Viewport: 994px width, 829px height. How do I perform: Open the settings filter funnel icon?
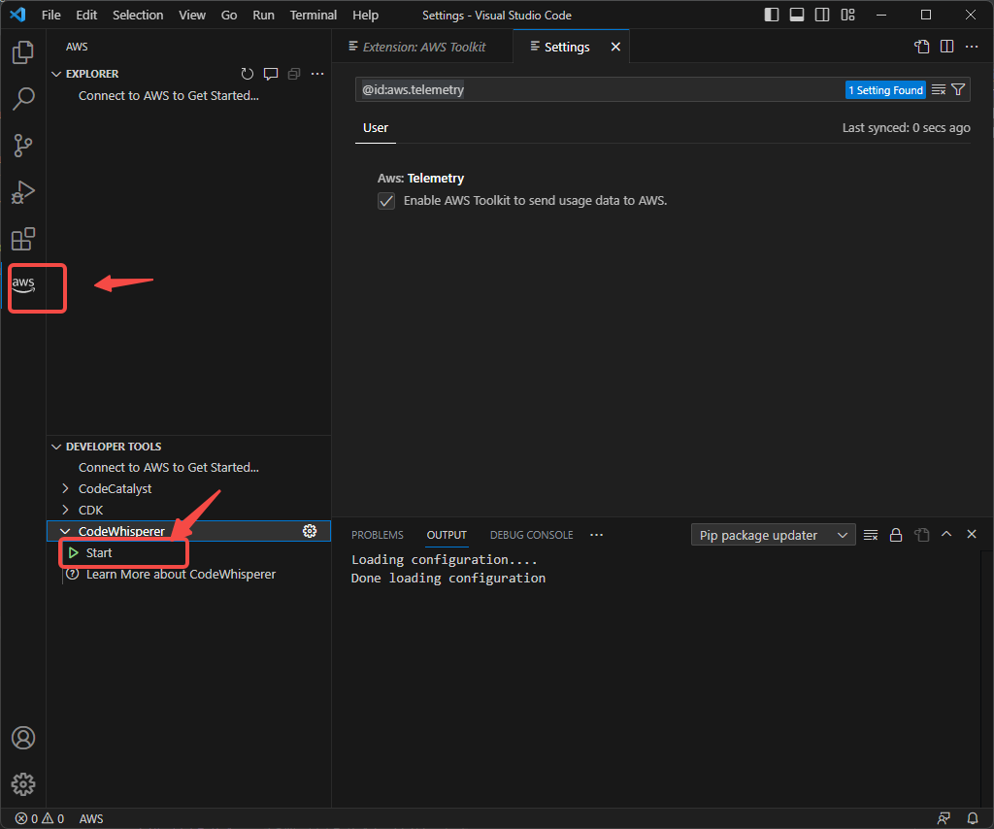tap(958, 90)
